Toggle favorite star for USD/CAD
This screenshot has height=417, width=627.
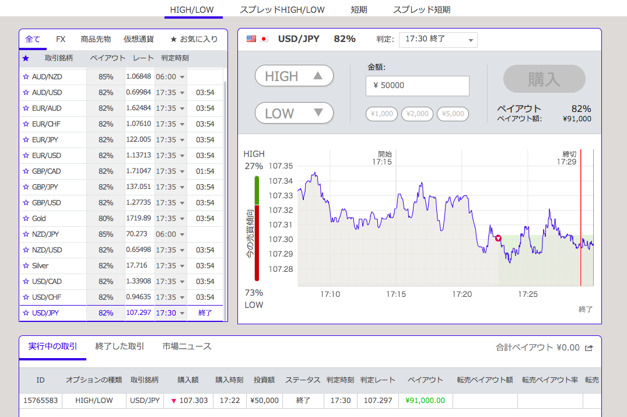tap(26, 282)
